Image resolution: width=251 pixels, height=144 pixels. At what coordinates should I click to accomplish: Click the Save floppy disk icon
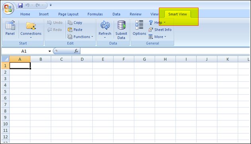[x=20, y=5]
